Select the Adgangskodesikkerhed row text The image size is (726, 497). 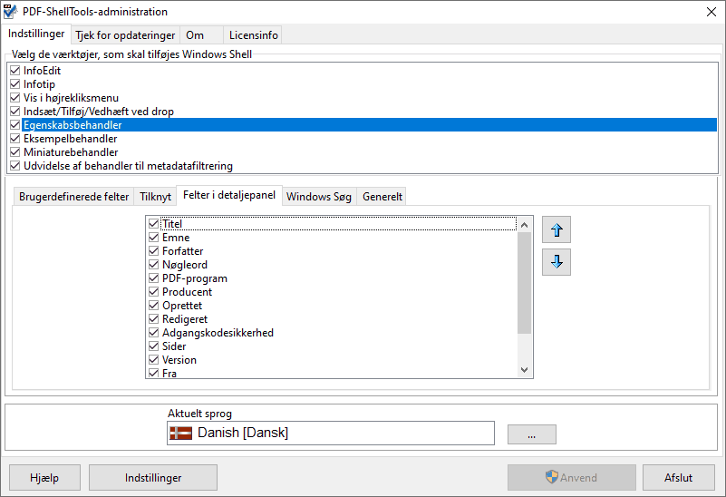pos(218,333)
